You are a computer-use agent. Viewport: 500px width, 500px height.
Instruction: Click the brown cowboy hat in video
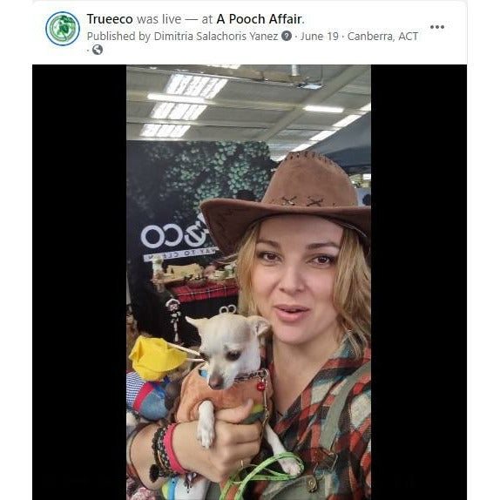[x=287, y=204]
